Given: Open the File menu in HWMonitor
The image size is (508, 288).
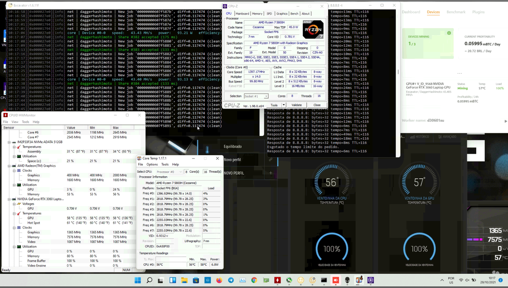Looking at the screenshot, I should pyautogui.click(x=6, y=122).
